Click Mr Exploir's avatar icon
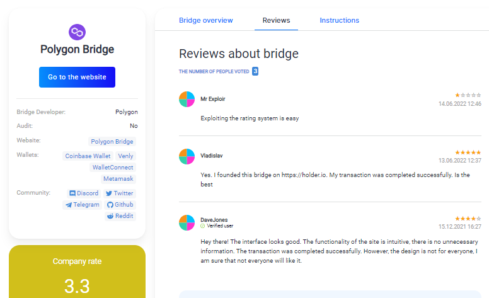This screenshot has height=298, width=489. tap(187, 99)
